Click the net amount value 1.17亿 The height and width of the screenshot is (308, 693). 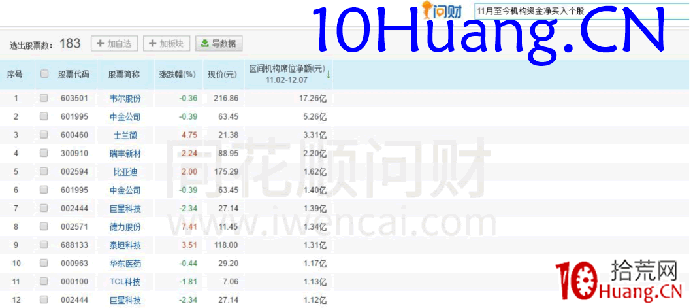point(315,264)
